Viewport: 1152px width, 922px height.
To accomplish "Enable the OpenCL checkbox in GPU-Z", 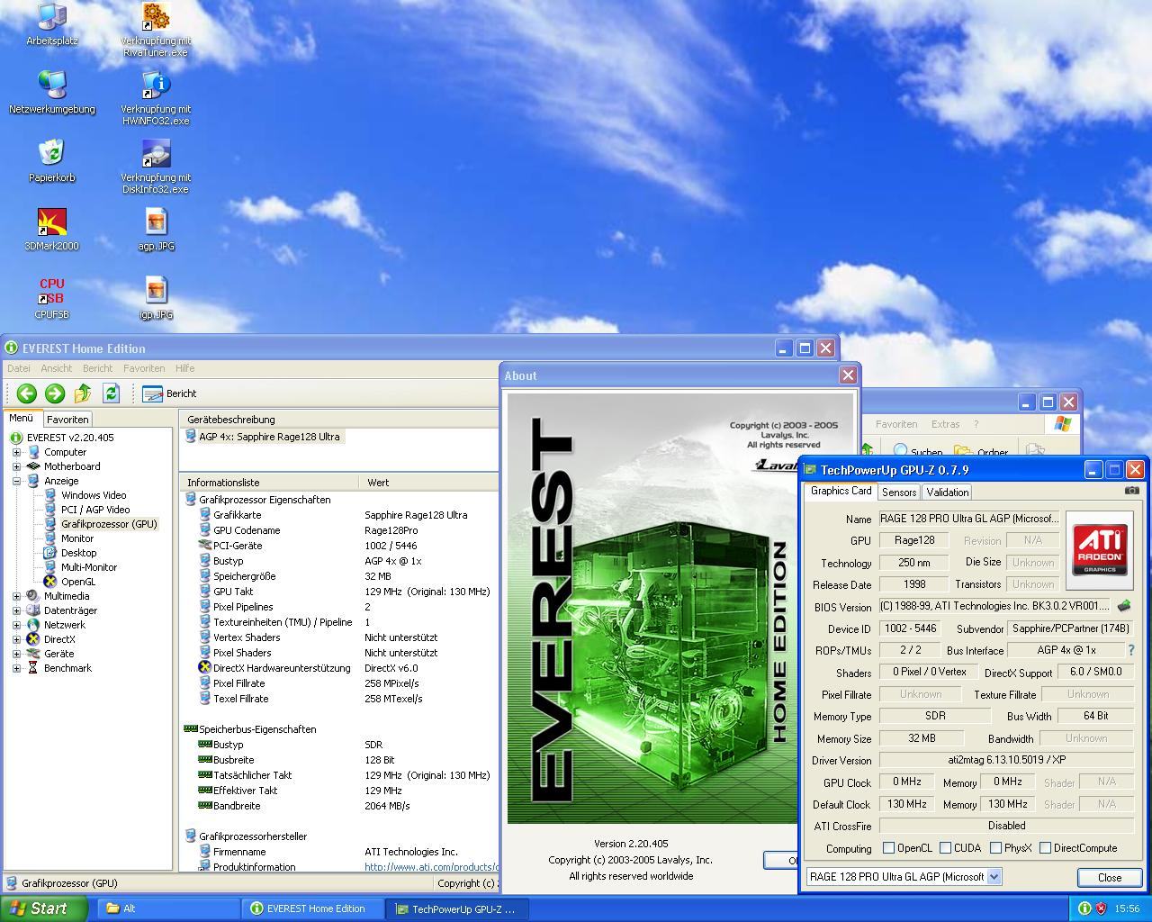I will coord(888,847).
